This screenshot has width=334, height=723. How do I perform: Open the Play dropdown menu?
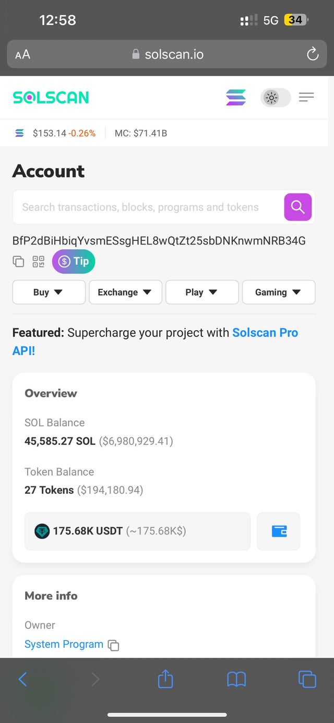point(202,292)
